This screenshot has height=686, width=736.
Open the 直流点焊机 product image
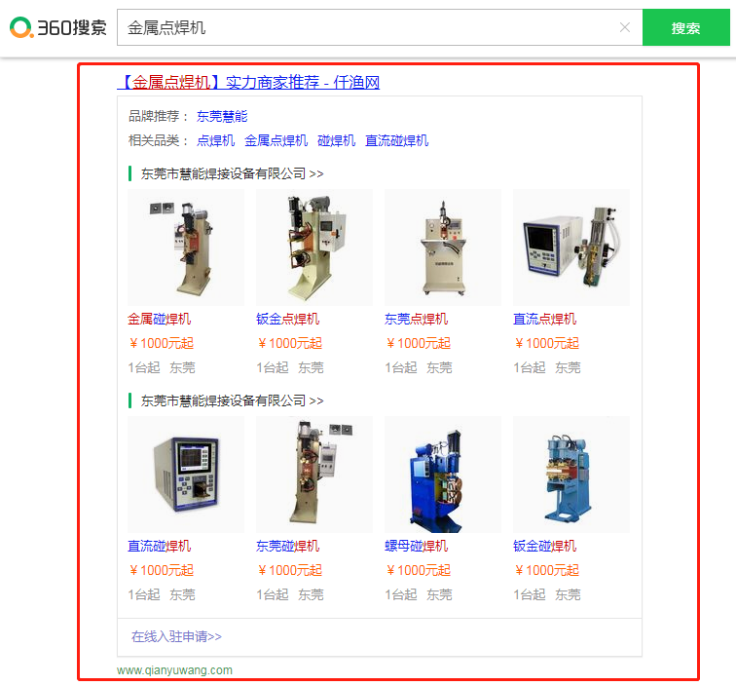point(571,248)
